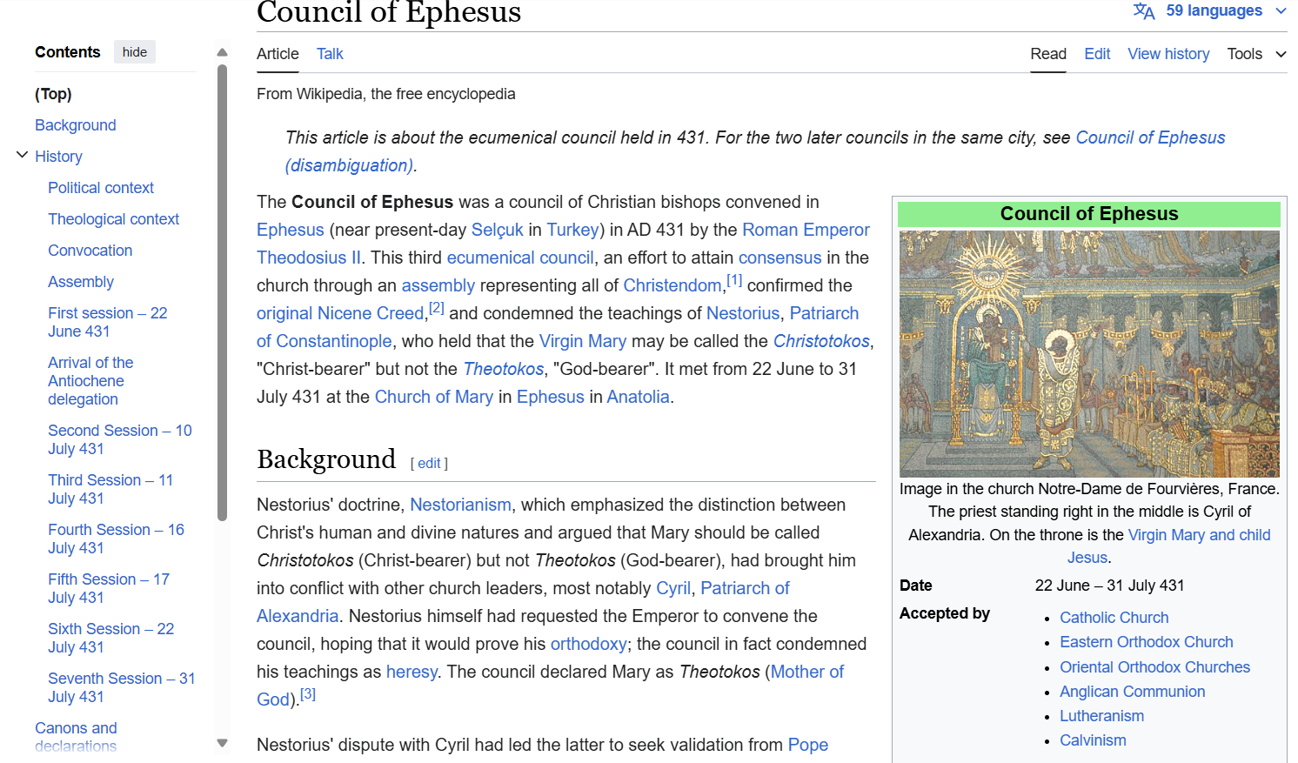Screen dimensions: 1298x763
Task: Select the Article tab
Action: [278, 54]
